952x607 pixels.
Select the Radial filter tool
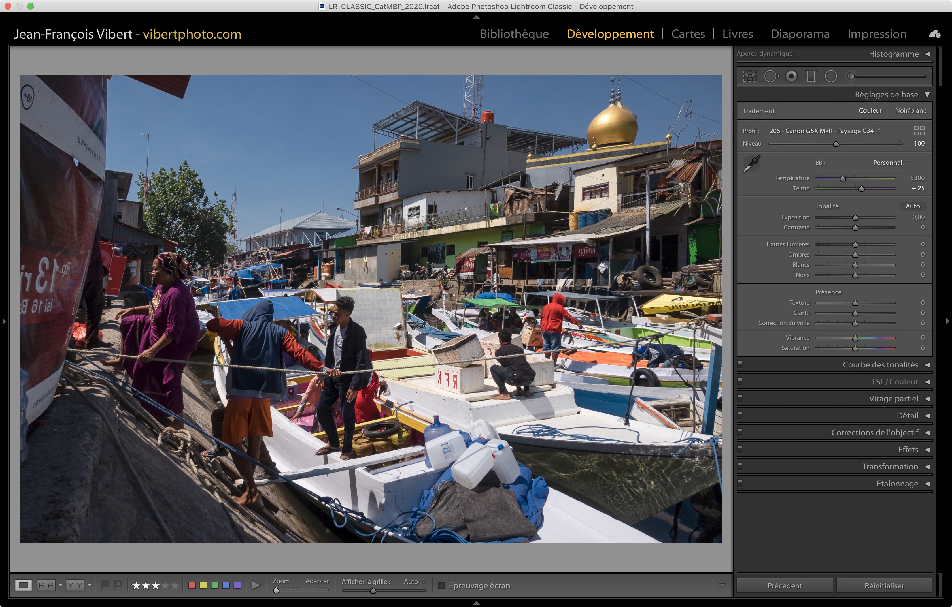pyautogui.click(x=831, y=76)
